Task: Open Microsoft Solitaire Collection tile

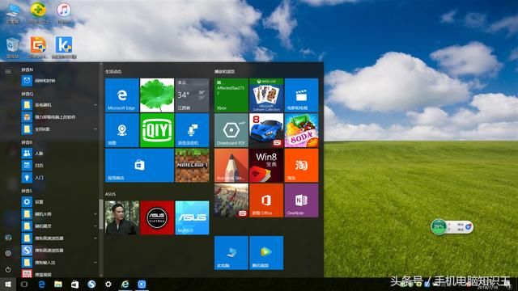Action: (266, 95)
